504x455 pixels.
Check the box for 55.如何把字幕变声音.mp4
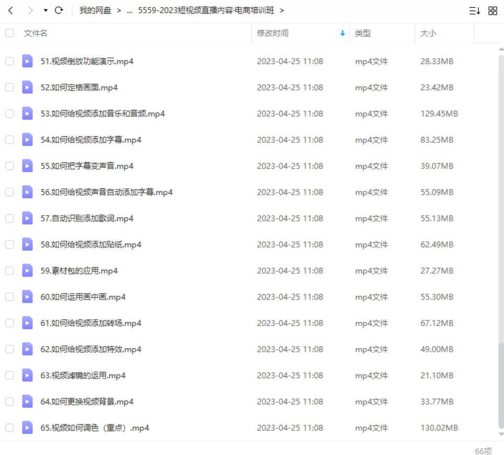click(x=9, y=166)
